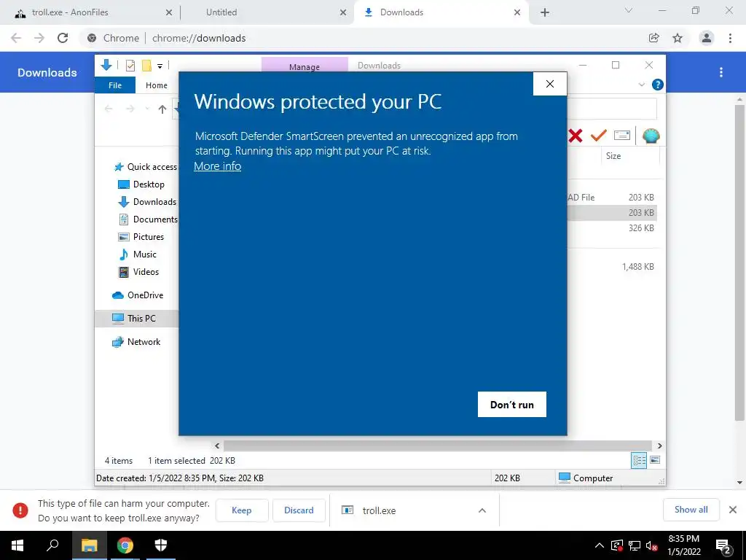The width and height of the screenshot is (746, 560).
Task: Click Chrome forward arrow
Action: [39, 38]
